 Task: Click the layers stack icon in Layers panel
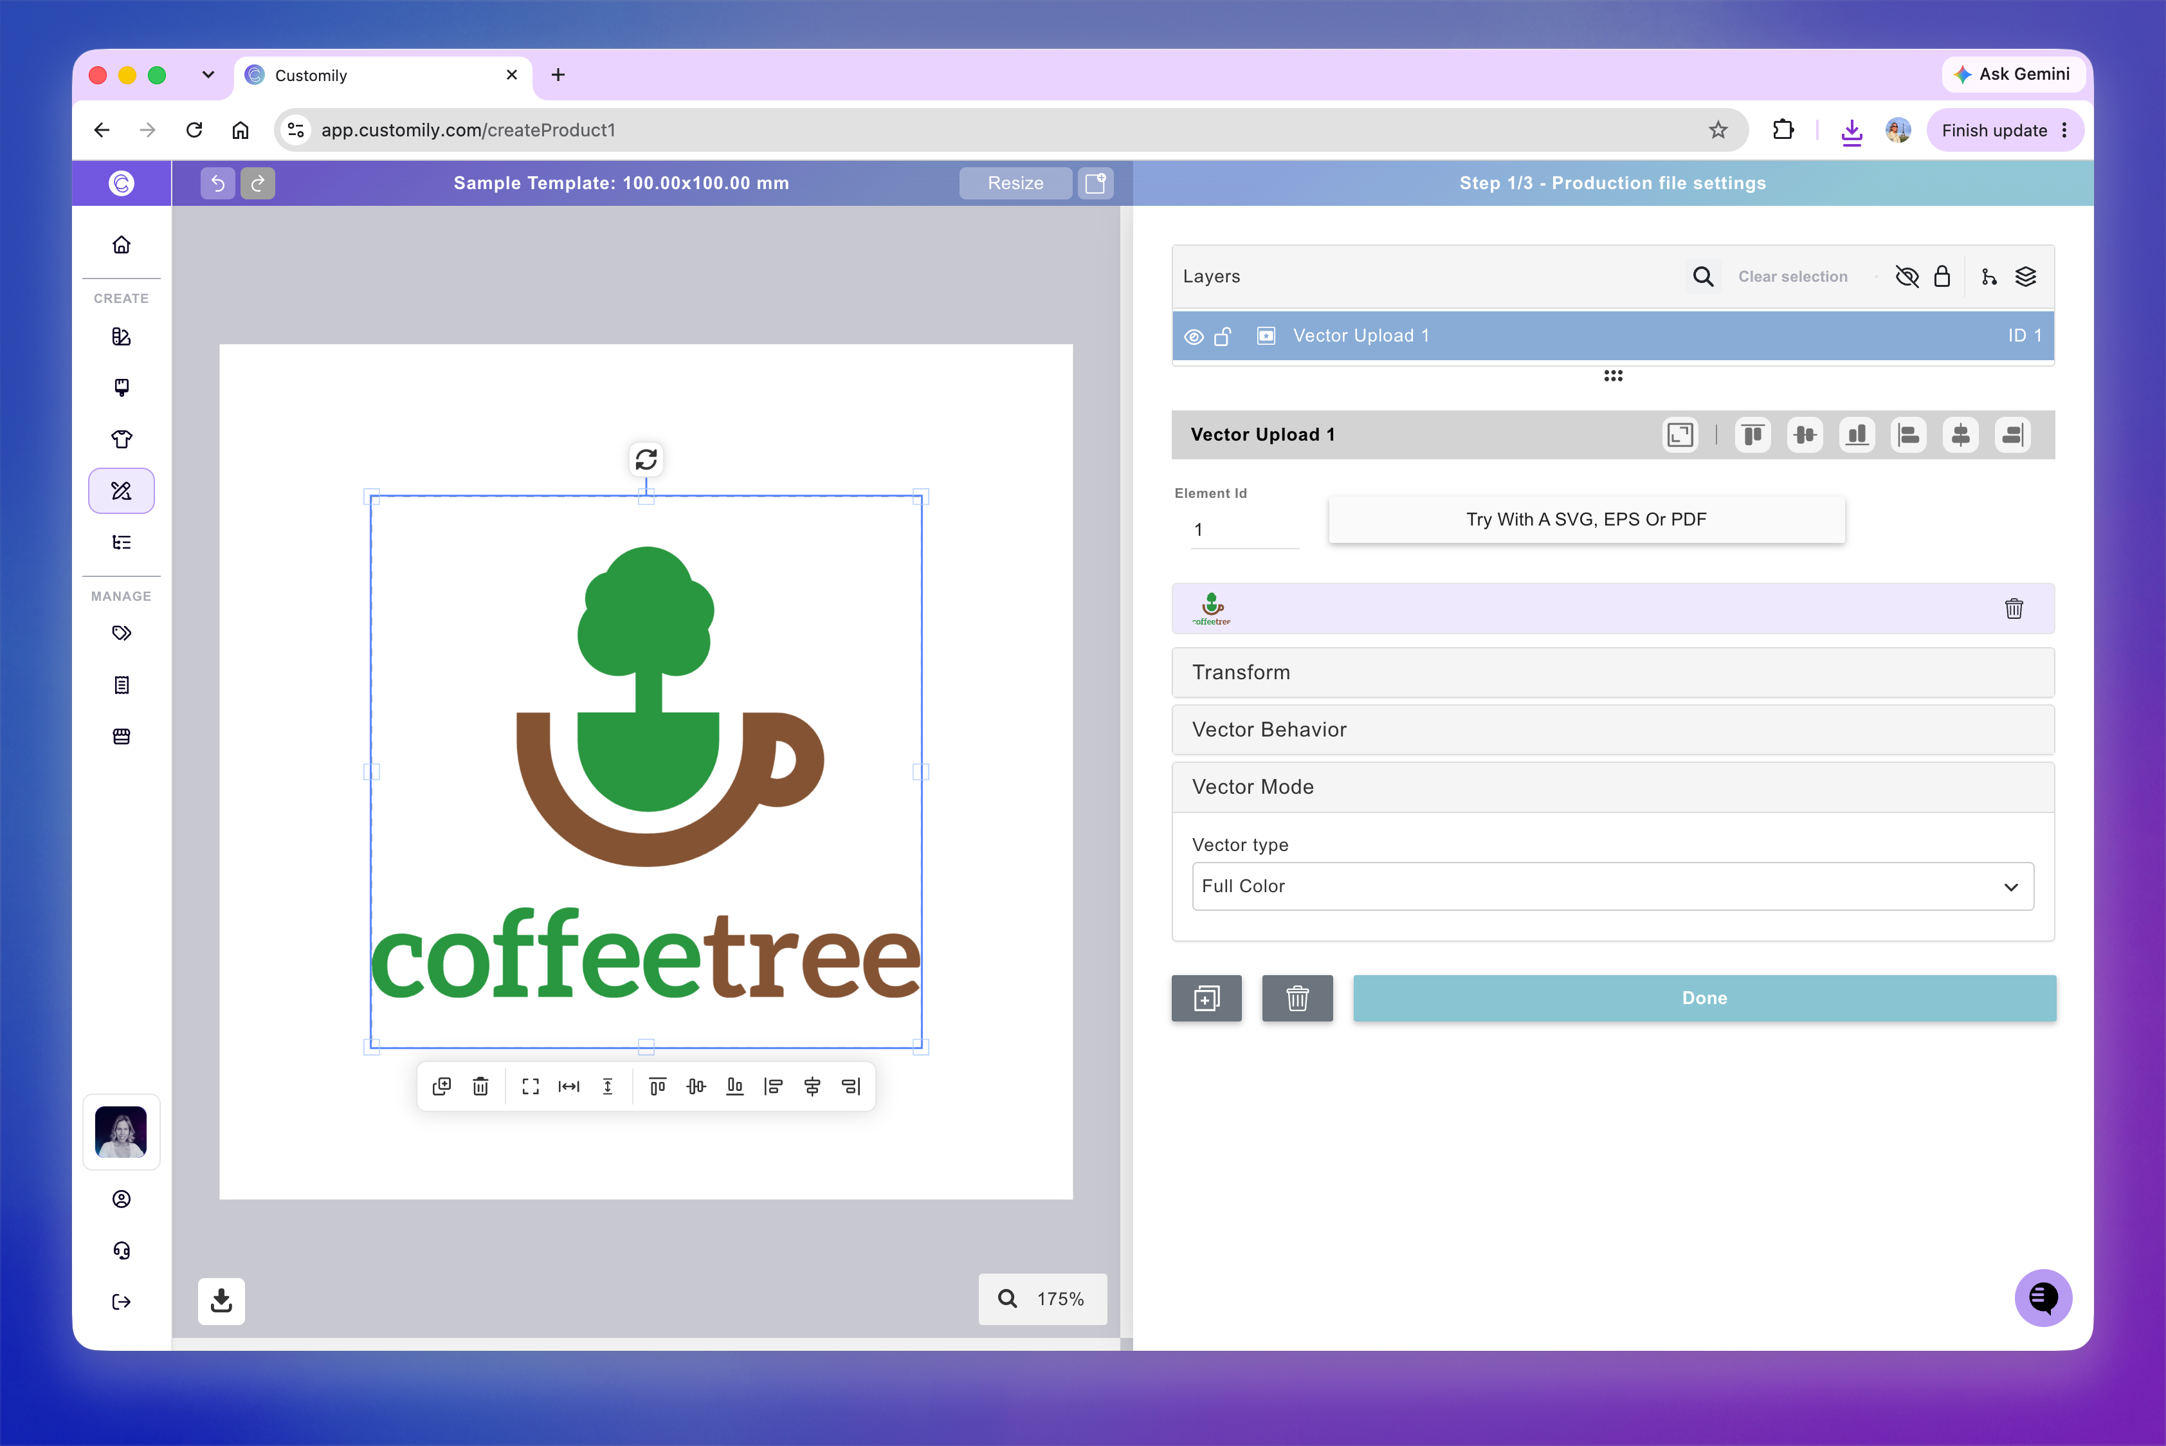click(x=2026, y=277)
